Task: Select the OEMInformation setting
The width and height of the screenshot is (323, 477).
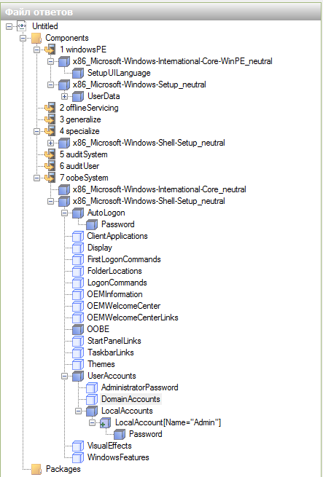Action: coord(115,294)
